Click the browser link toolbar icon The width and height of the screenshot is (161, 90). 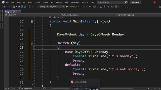[x=90, y=7]
